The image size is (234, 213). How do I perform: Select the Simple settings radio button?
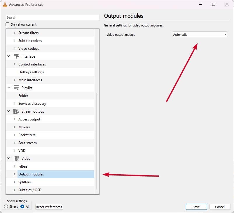pos(6,206)
